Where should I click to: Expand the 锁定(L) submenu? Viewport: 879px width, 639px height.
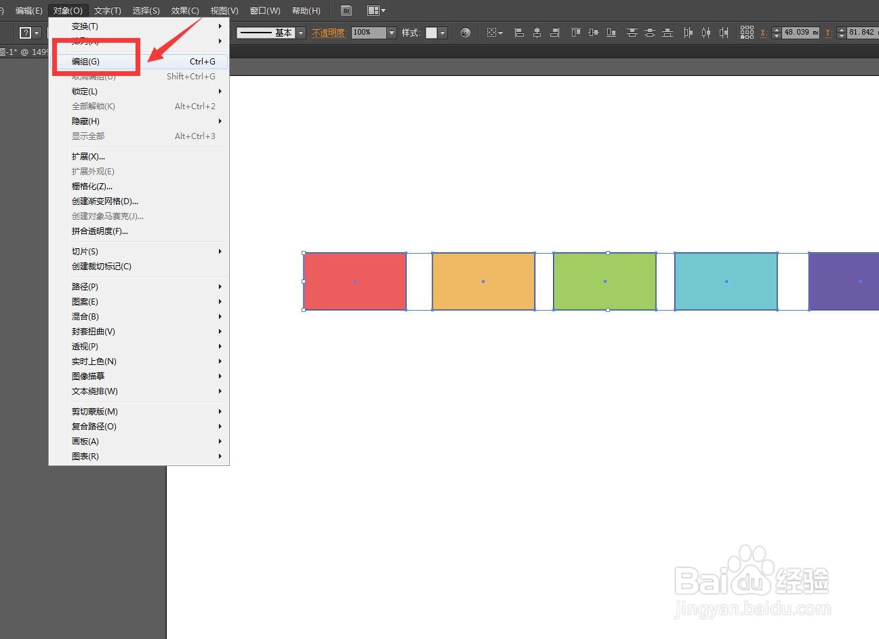click(139, 92)
